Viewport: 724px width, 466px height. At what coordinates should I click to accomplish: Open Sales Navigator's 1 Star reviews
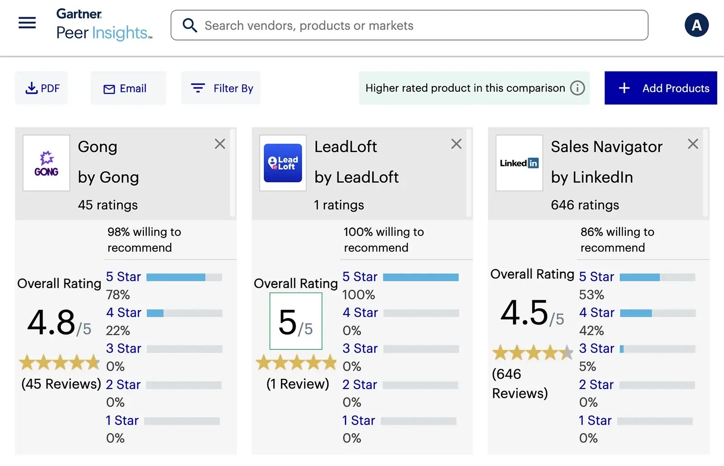[x=595, y=420]
